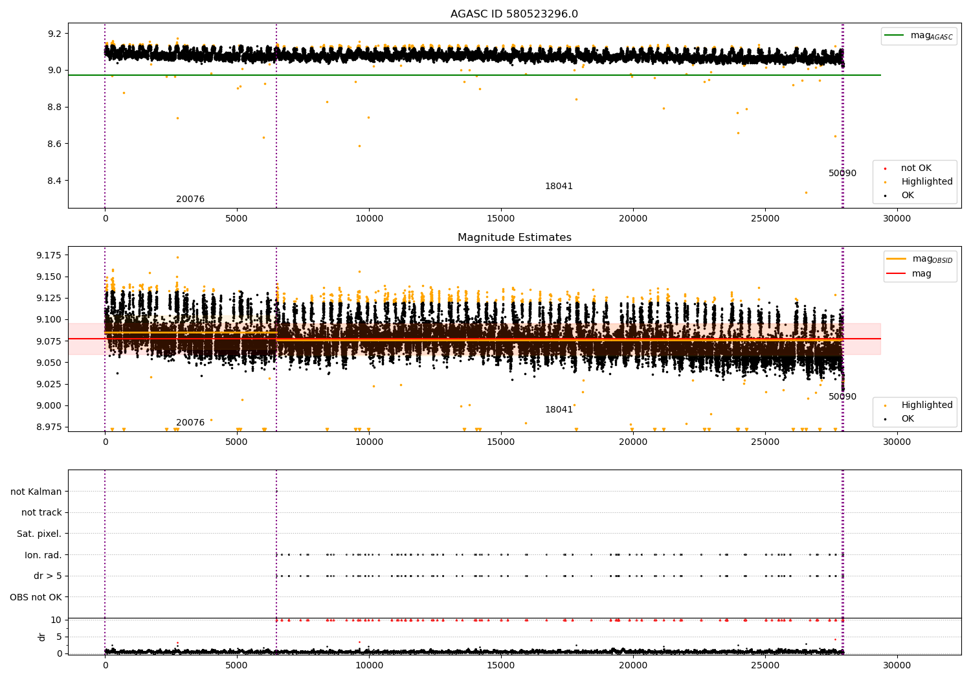
Task: Click the 9.075 y-axis tick label
Action: click(49, 341)
